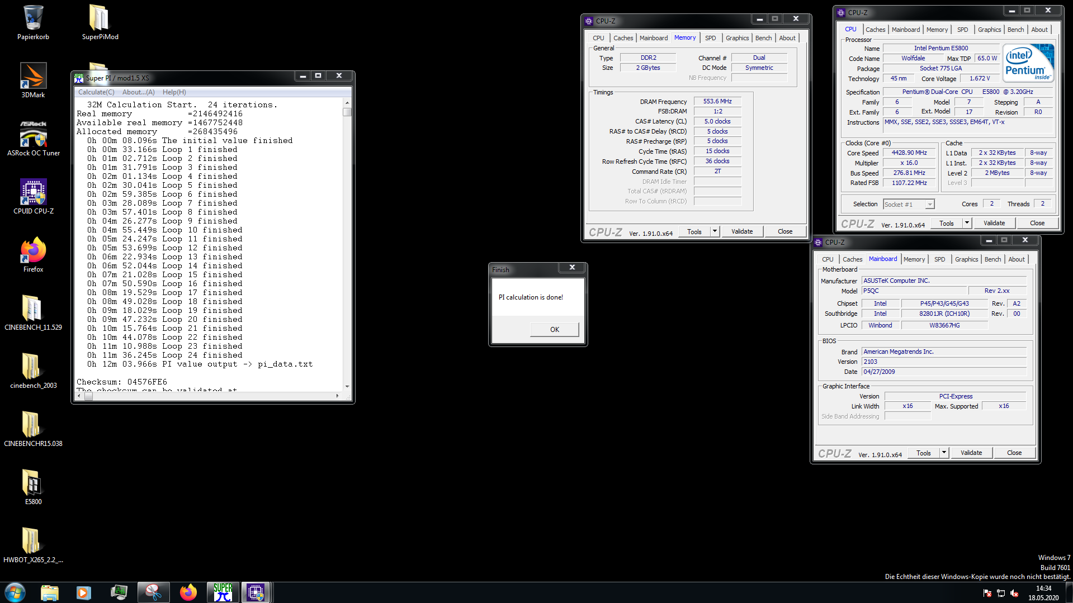The width and height of the screenshot is (1073, 603).
Task: Click the DRAM Frequency 553.6 MHz field
Action: point(717,101)
